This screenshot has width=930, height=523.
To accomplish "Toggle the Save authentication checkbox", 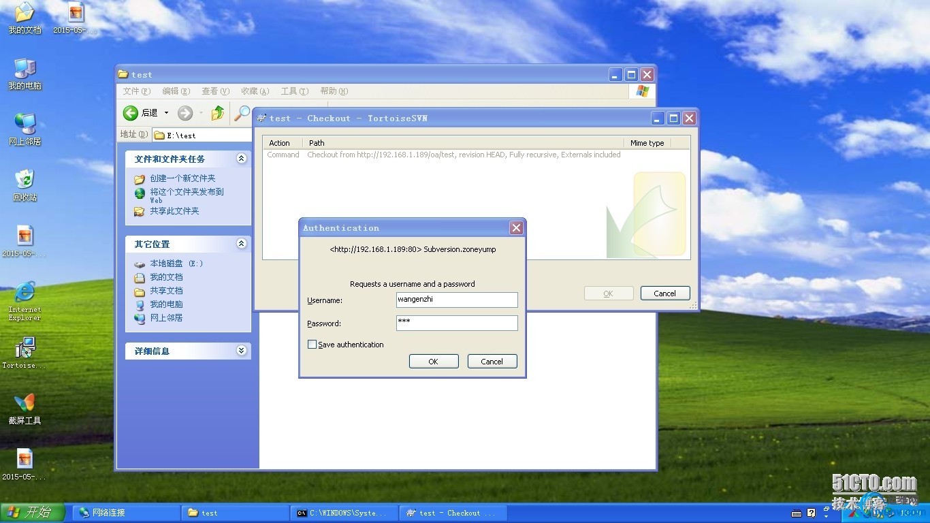I will pos(312,345).
